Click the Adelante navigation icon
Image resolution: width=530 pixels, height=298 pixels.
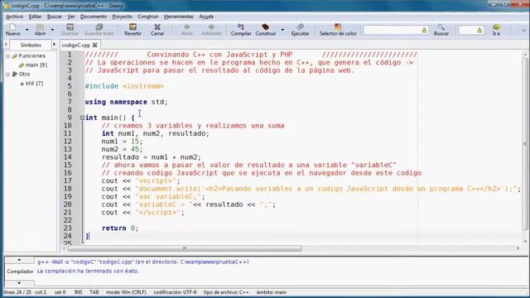211,30
